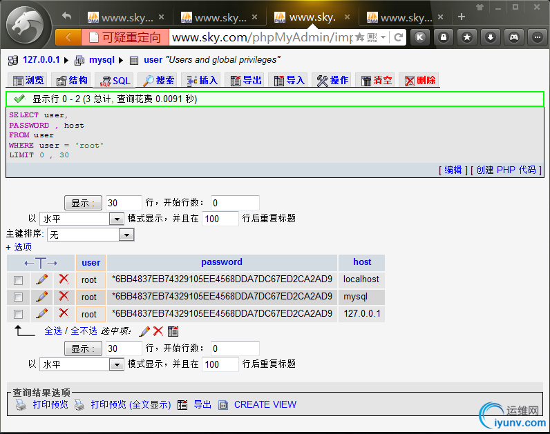Delete row with host 127.0.0.1
This screenshot has width=550, height=434.
[x=64, y=313]
